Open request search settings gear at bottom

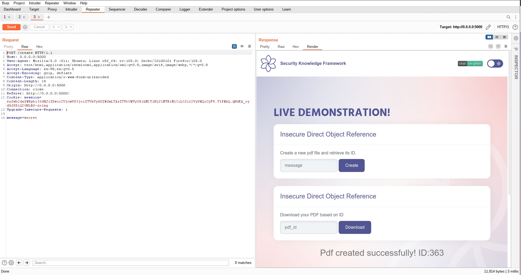(x=11, y=263)
